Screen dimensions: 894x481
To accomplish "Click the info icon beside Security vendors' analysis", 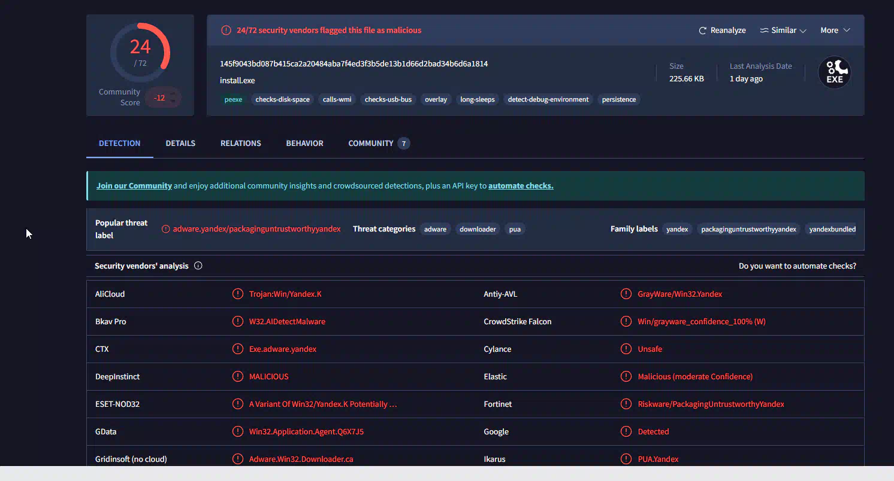I will pyautogui.click(x=198, y=266).
